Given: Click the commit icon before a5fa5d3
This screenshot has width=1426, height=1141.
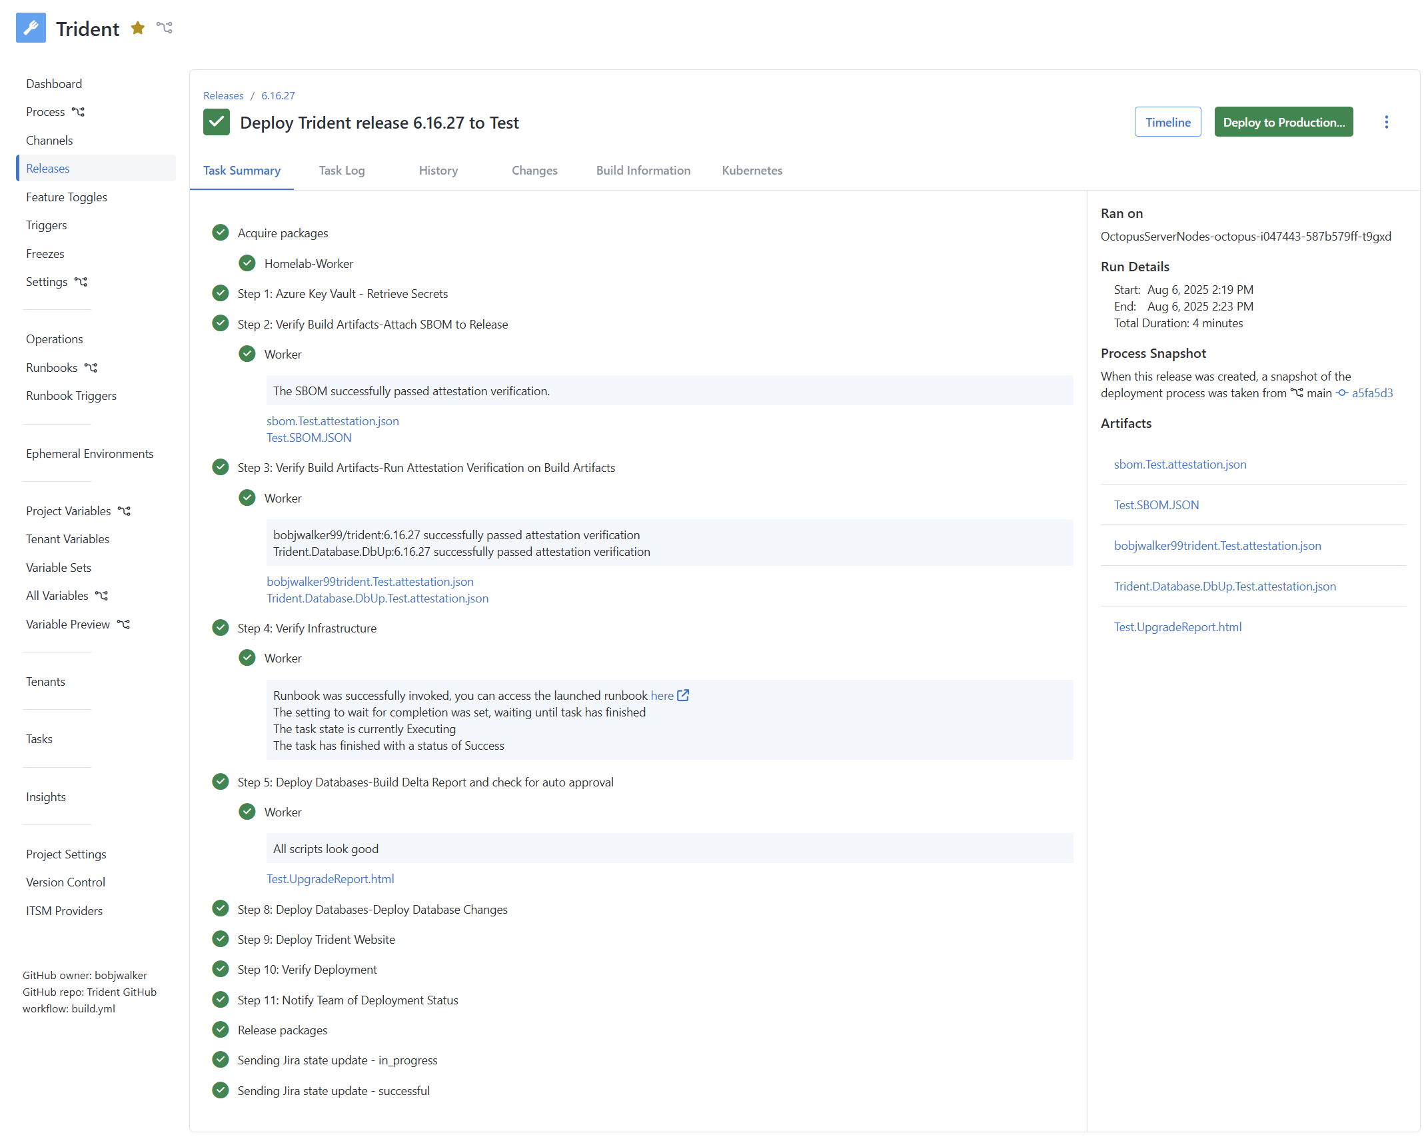Looking at the screenshot, I should (1341, 393).
